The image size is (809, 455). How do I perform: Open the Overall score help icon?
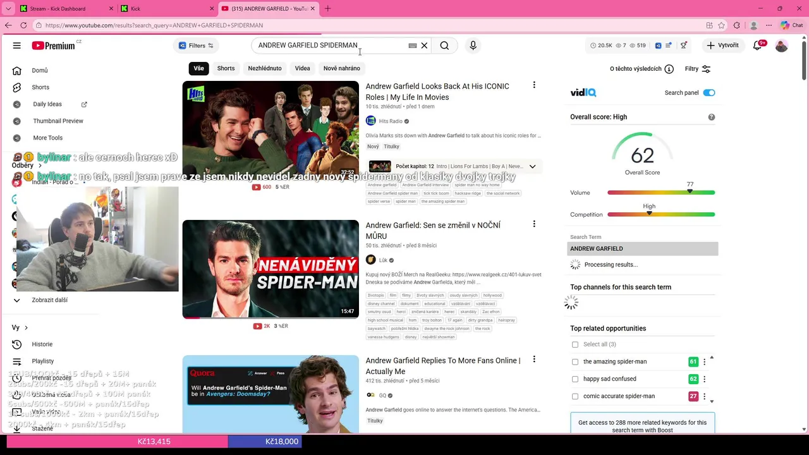tap(712, 117)
